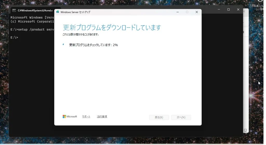The image size is (266, 145).
Task: Click the Microsoft Windows version line in cmd
Action: (32, 17)
